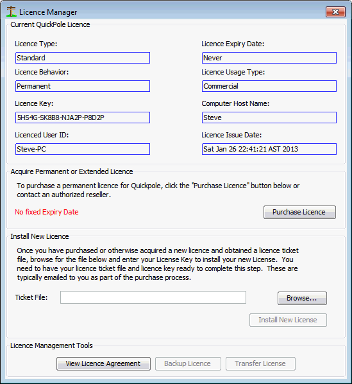Click the Licence Usage Type field

269,86
